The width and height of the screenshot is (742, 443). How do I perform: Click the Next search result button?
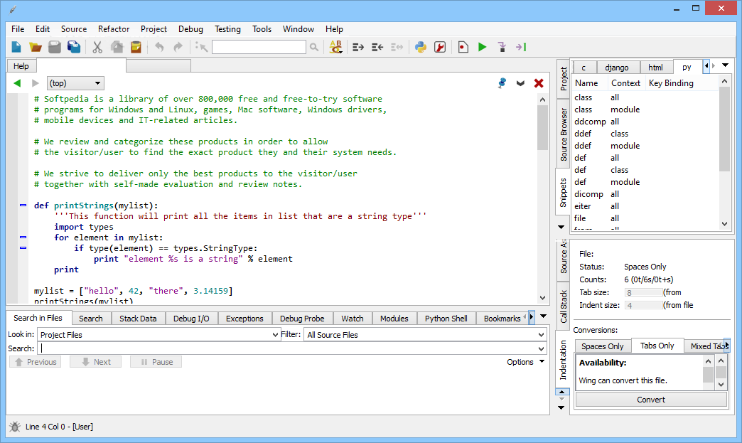pyautogui.click(x=95, y=362)
